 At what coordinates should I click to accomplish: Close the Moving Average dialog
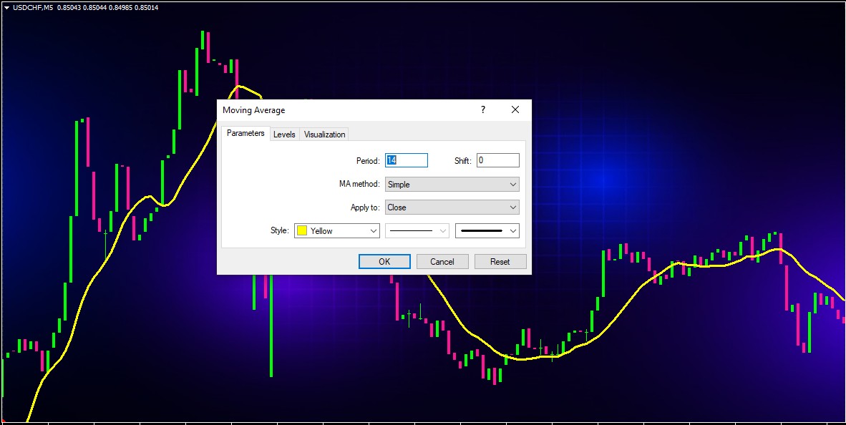click(515, 109)
